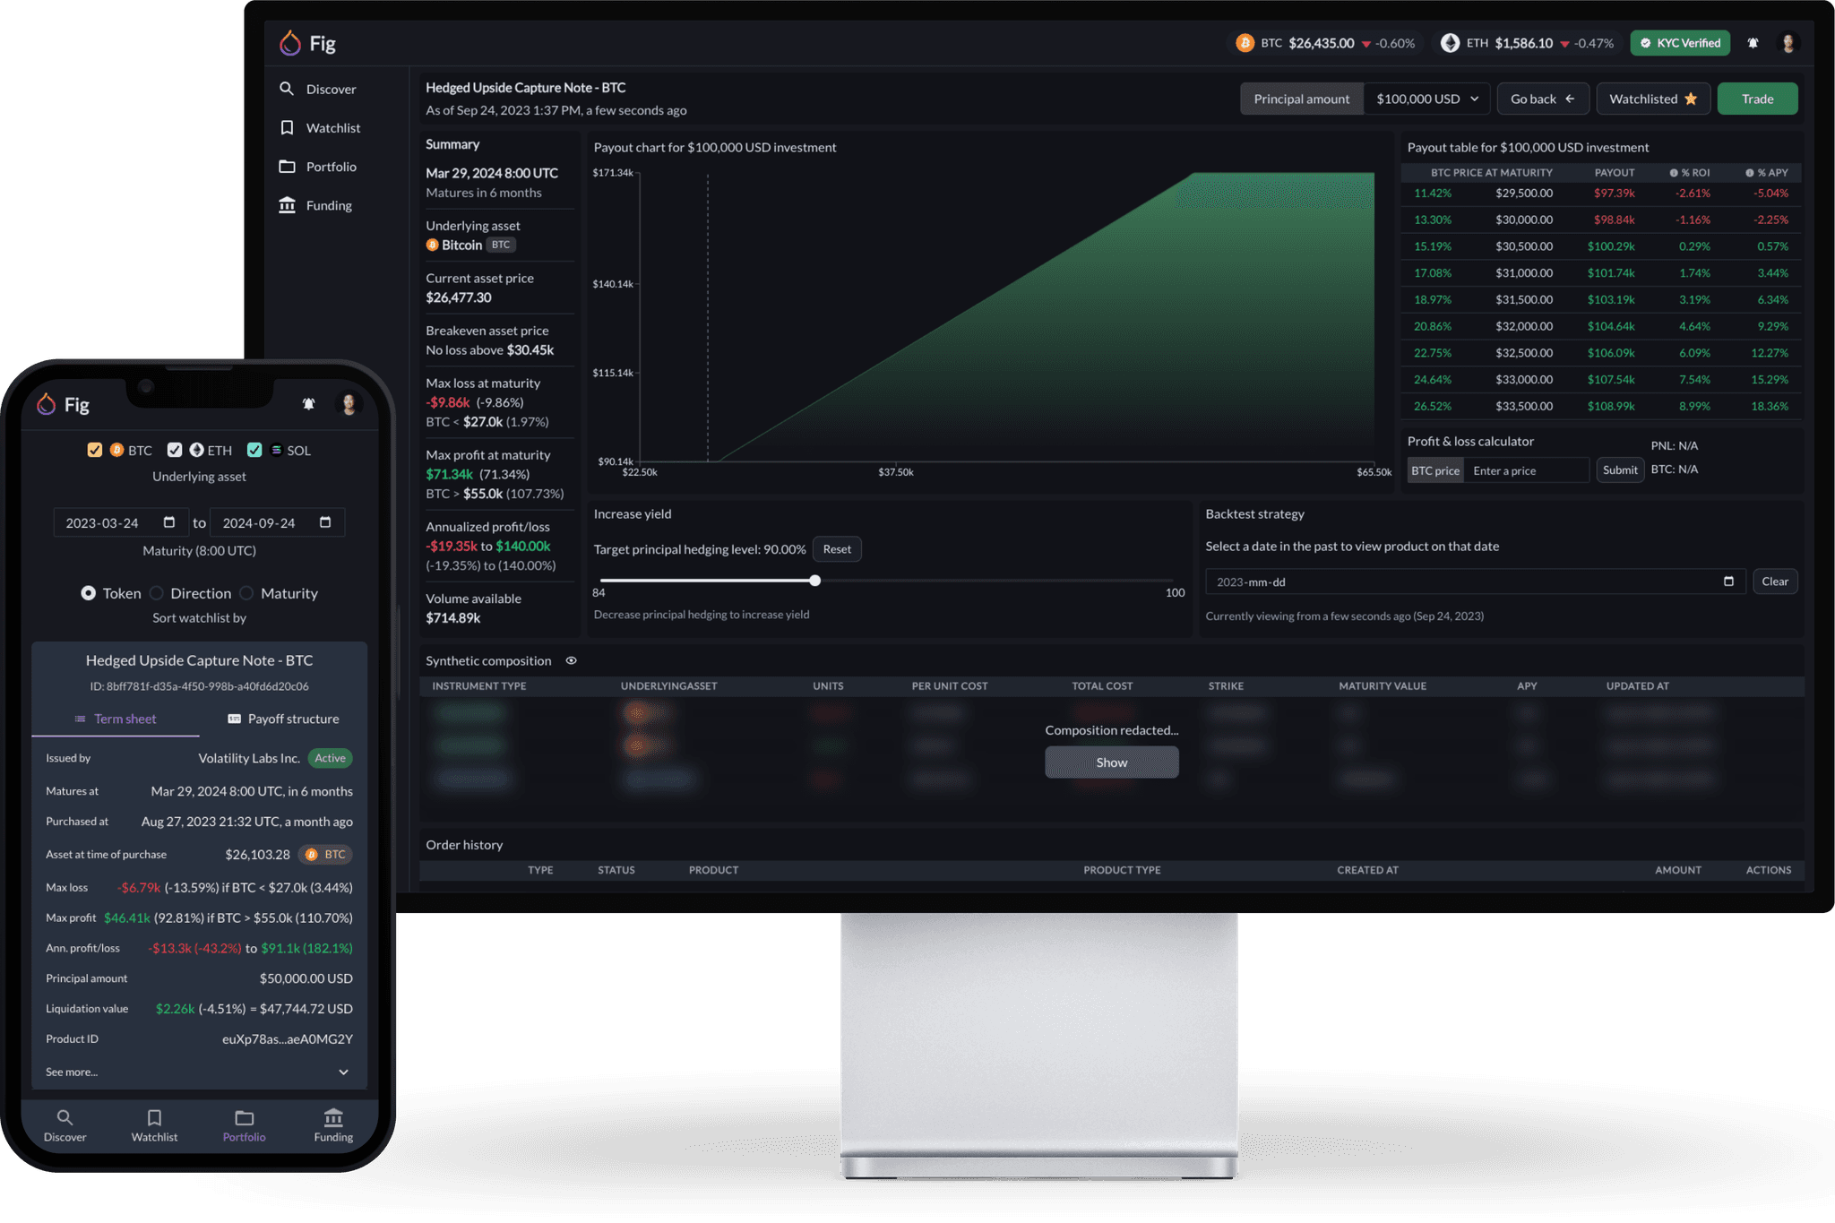Open Discover in desktop sidebar menu

pos(331,89)
